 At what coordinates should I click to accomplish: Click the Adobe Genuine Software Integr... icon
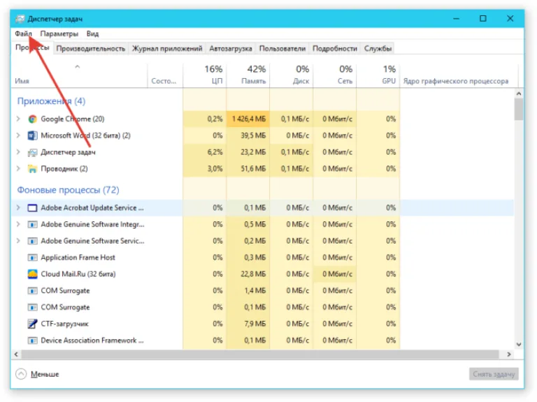pyautogui.click(x=33, y=225)
